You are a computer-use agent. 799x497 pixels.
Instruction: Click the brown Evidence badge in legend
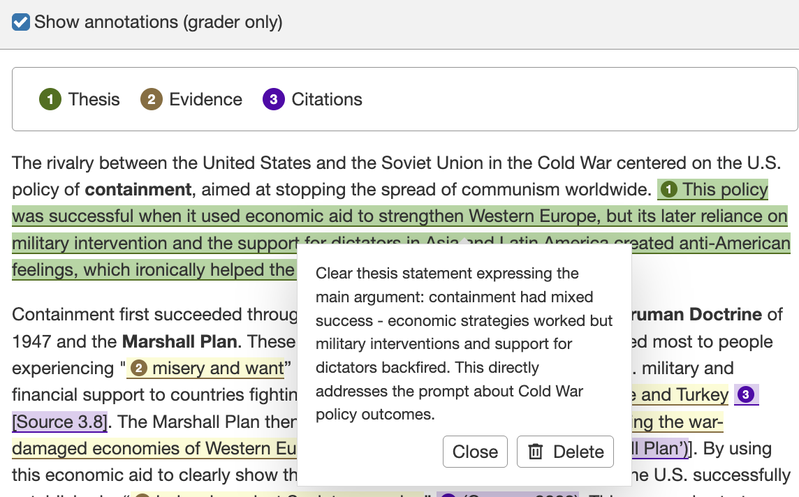coord(152,100)
